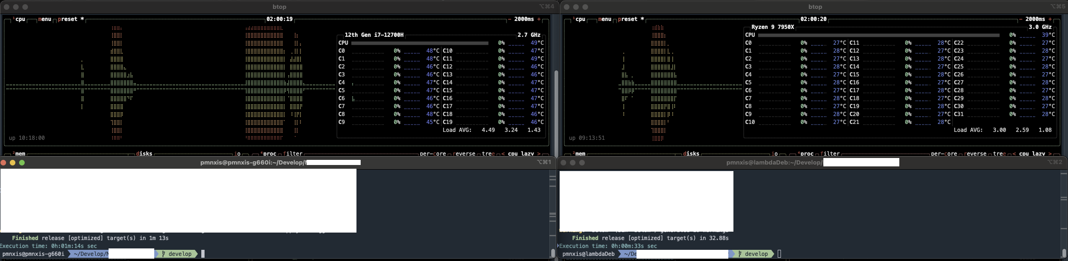Zoom the pmnxis-g660i terminal with green button
This screenshot has width=1068, height=261.
tap(22, 163)
